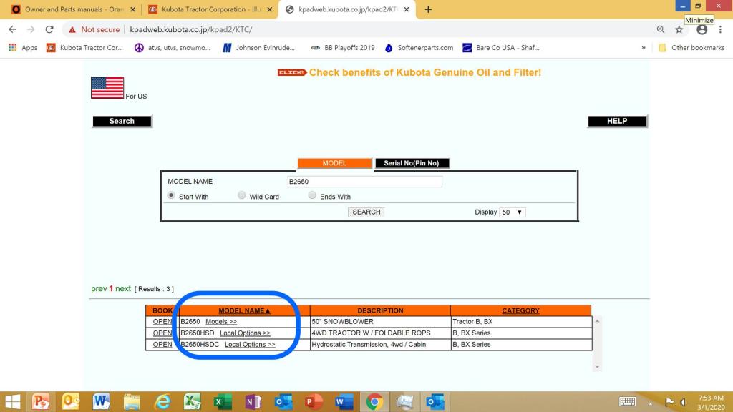The image size is (733, 412).
Task: Open Action Center flag icon
Action: 669,402
